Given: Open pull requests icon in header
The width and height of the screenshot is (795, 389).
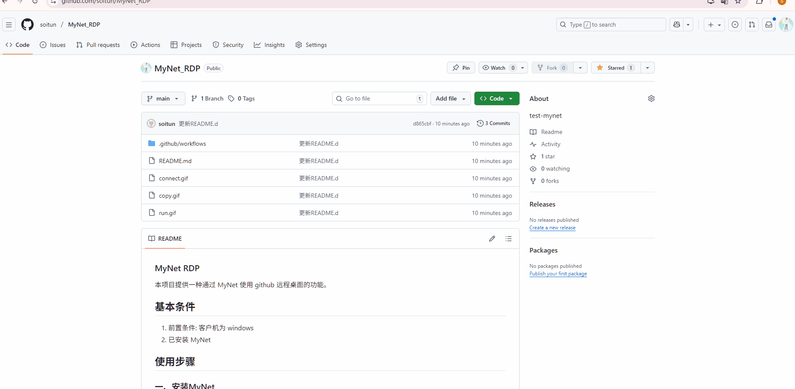Looking at the screenshot, I should pyautogui.click(x=752, y=24).
